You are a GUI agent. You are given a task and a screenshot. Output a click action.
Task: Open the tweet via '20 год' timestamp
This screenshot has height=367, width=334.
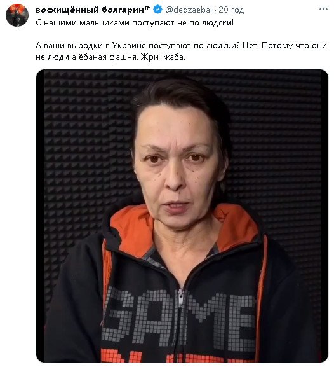[231, 10]
